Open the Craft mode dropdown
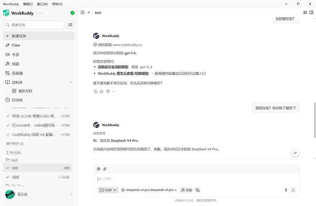The width and height of the screenshot is (316, 206). (108, 190)
